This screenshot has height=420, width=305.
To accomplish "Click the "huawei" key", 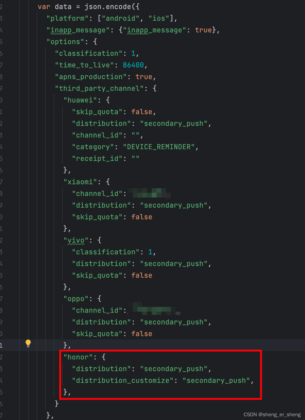I will click(x=80, y=100).
